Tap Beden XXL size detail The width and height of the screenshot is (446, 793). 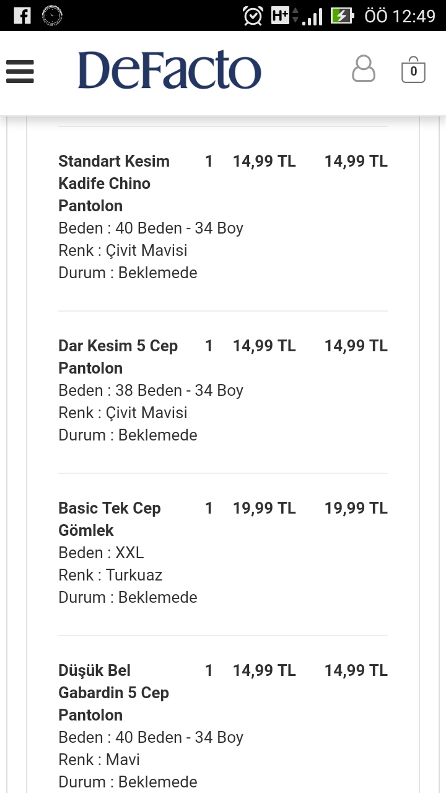101,553
